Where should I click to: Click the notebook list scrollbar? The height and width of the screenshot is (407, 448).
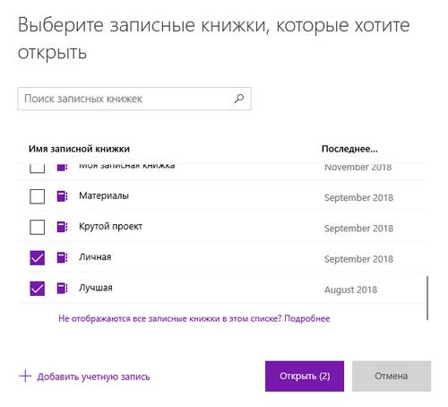point(427,298)
